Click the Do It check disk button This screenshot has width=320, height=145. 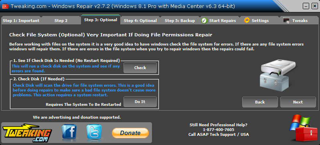(x=140, y=102)
